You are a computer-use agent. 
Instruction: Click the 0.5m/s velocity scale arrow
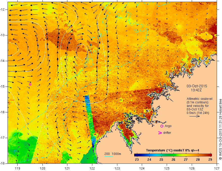tap(195, 116)
